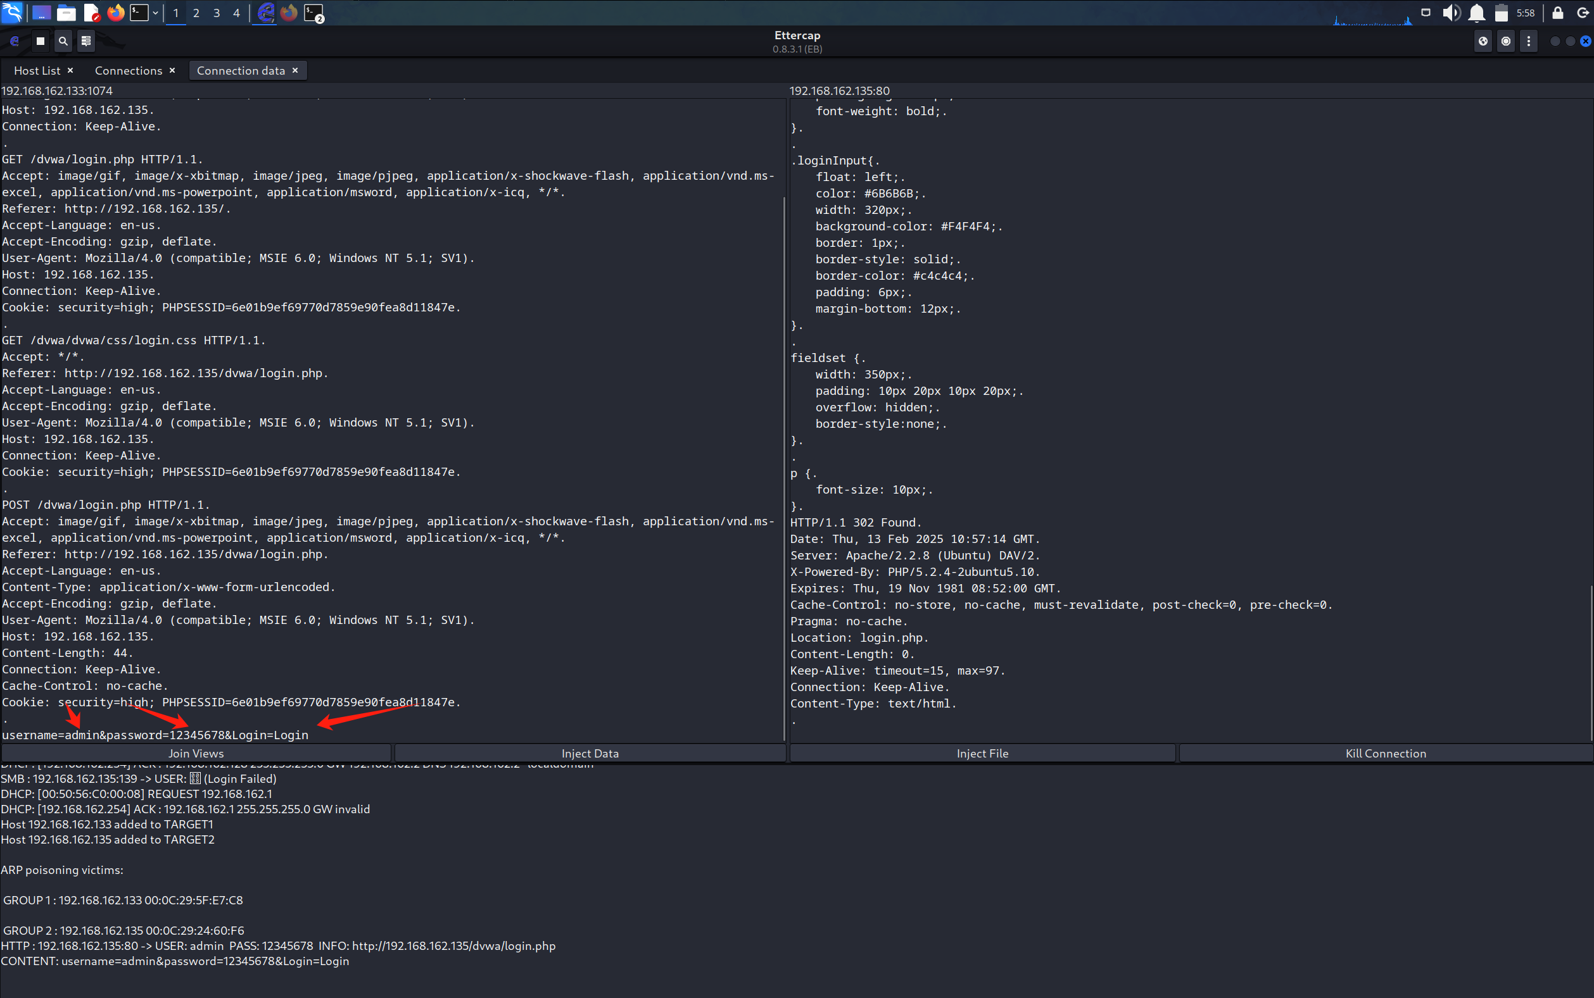Close the Host List tab
1594x998 pixels.
(x=70, y=70)
